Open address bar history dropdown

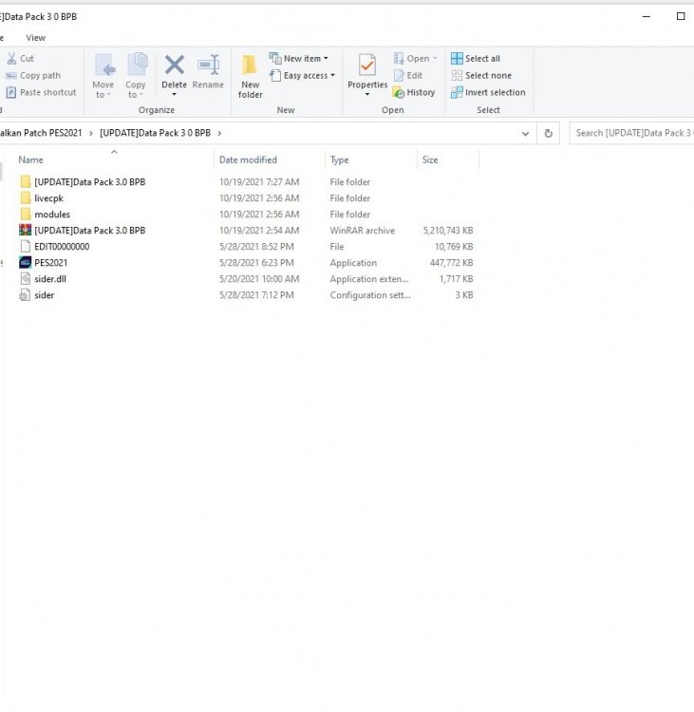pyautogui.click(x=526, y=134)
